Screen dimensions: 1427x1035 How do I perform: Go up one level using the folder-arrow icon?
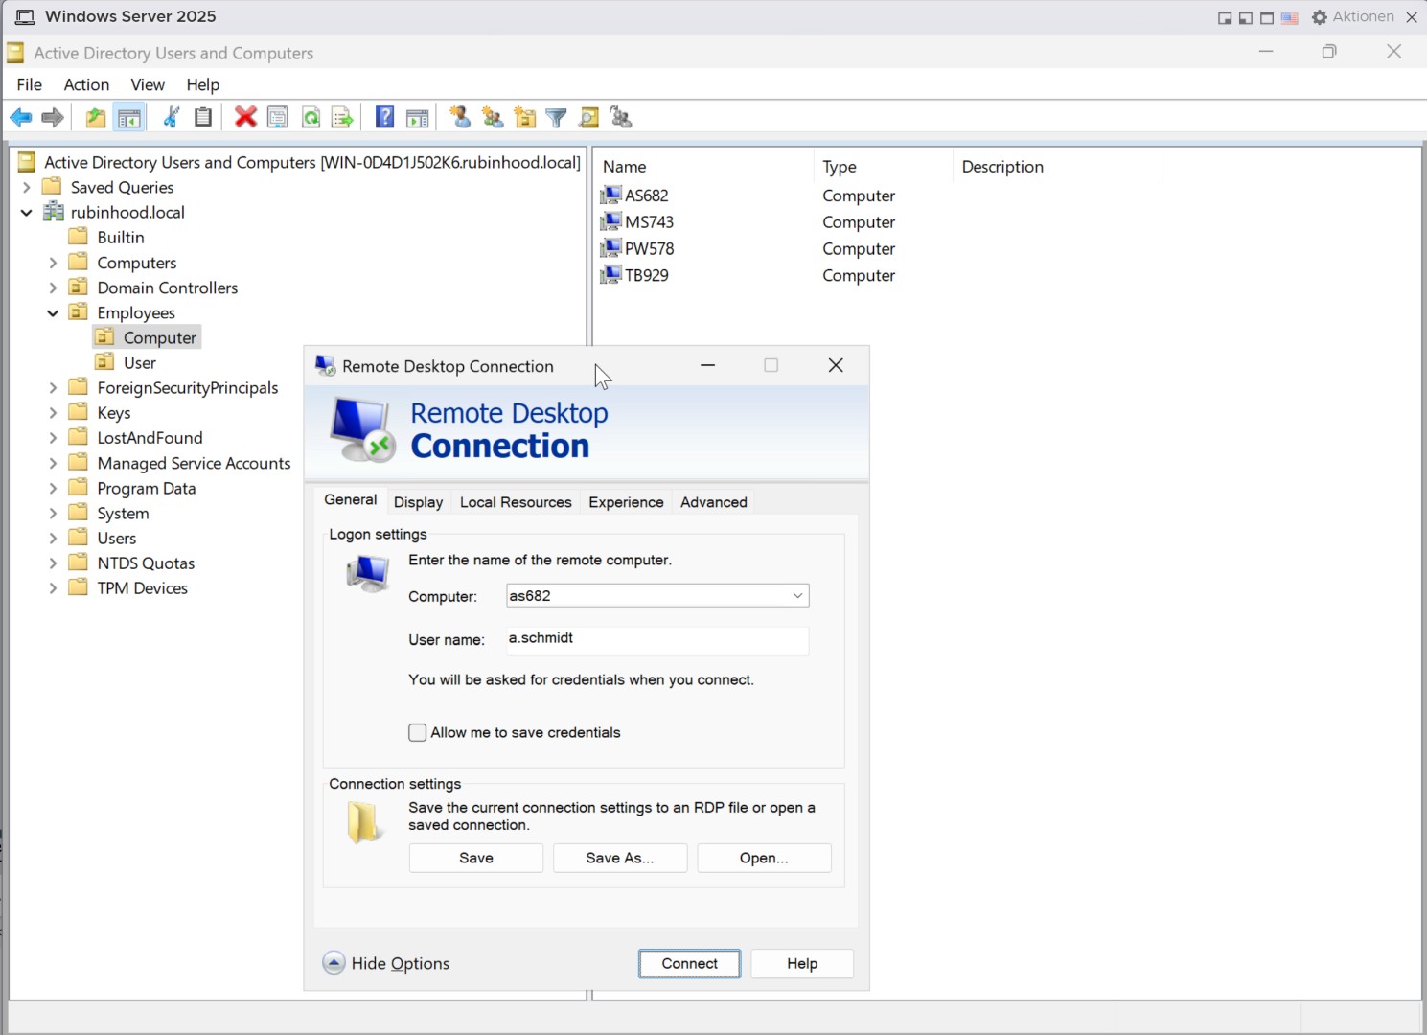95,118
